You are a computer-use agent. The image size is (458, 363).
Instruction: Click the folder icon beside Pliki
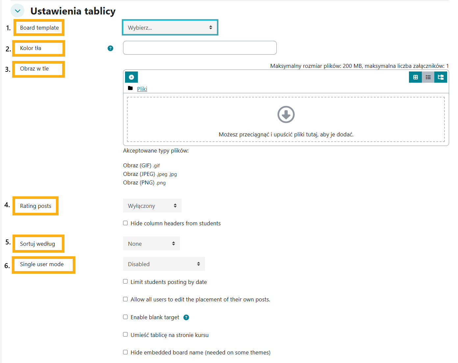(130, 88)
